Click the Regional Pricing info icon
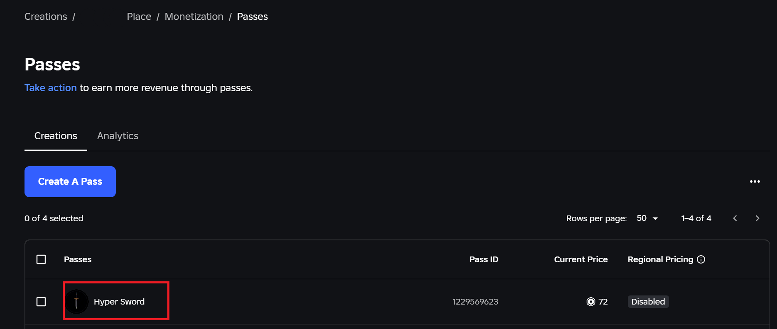The image size is (777, 329). 701,259
